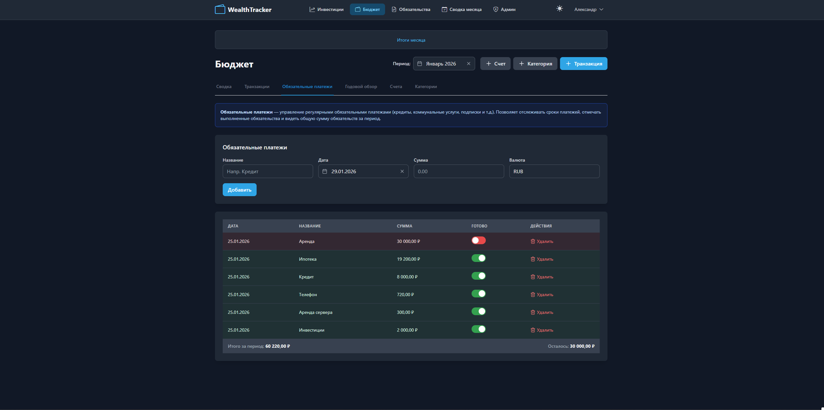
Task: Toggle light theme with sun icon
Action: (x=559, y=9)
